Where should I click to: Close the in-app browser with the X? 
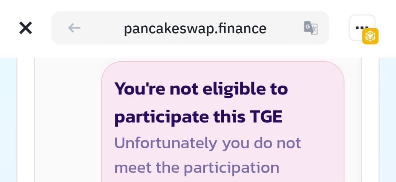(26, 28)
